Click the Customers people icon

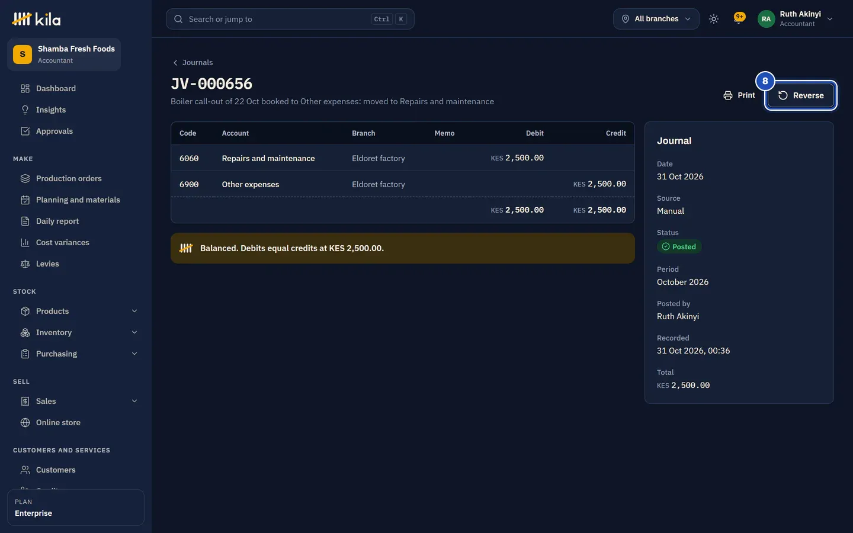point(25,470)
